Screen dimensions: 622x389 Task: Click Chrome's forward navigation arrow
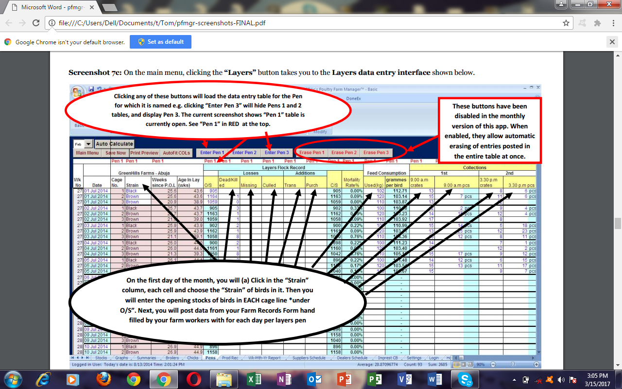click(x=22, y=23)
